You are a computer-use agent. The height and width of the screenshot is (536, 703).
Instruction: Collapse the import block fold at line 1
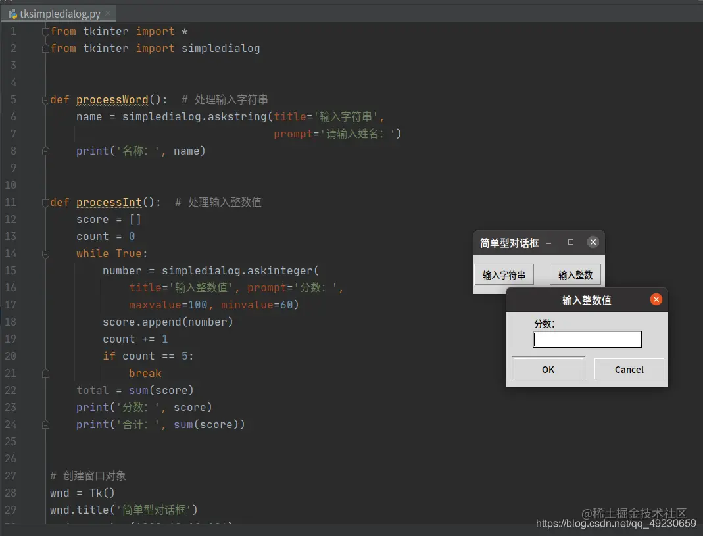(x=45, y=32)
